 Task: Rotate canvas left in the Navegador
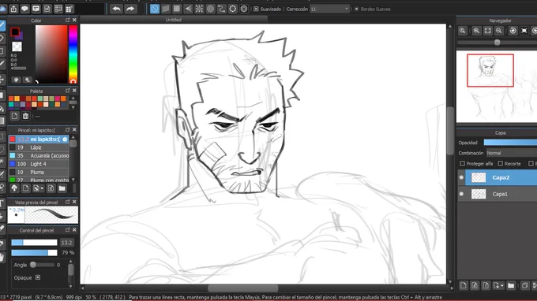tap(513, 31)
